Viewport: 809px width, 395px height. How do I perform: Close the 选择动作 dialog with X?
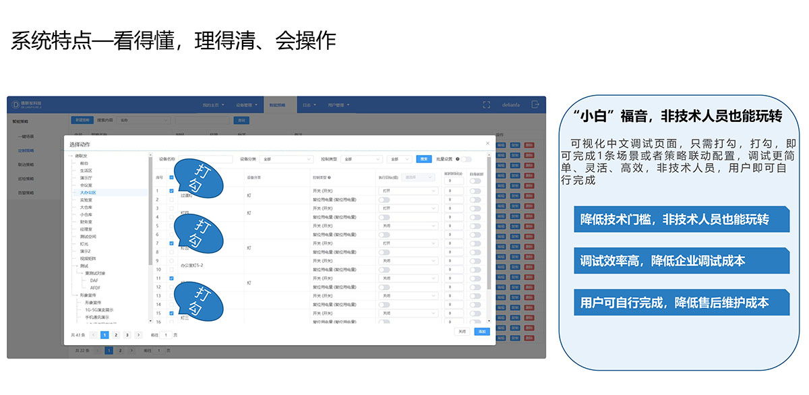488,144
